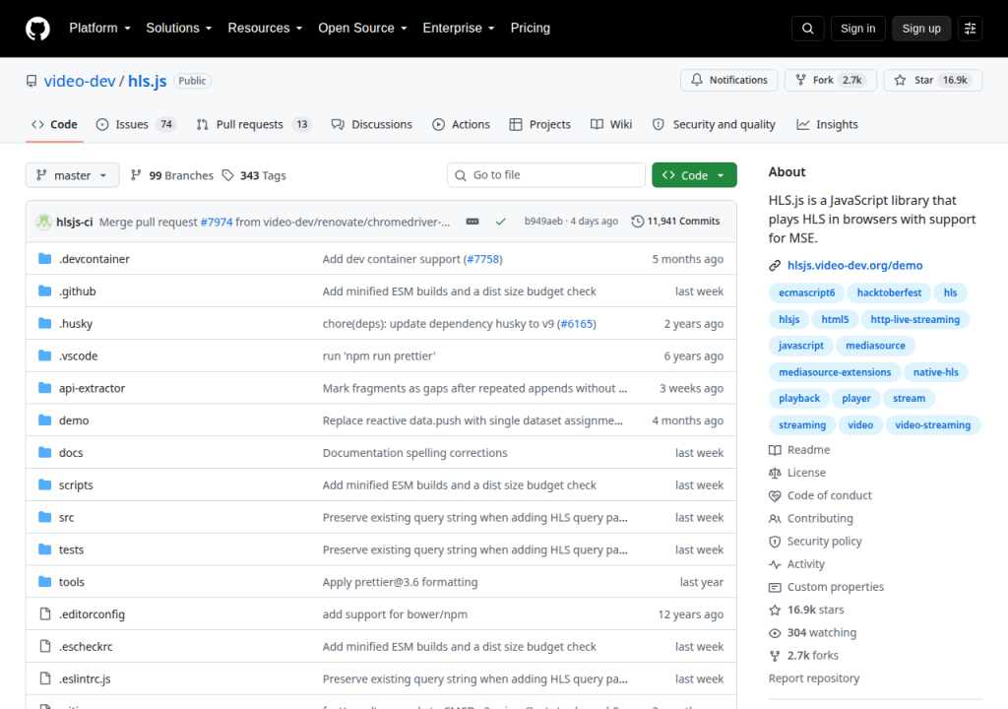Open the hlsjs.video-dev.org/demo link
1008x709 pixels.
[x=855, y=266]
